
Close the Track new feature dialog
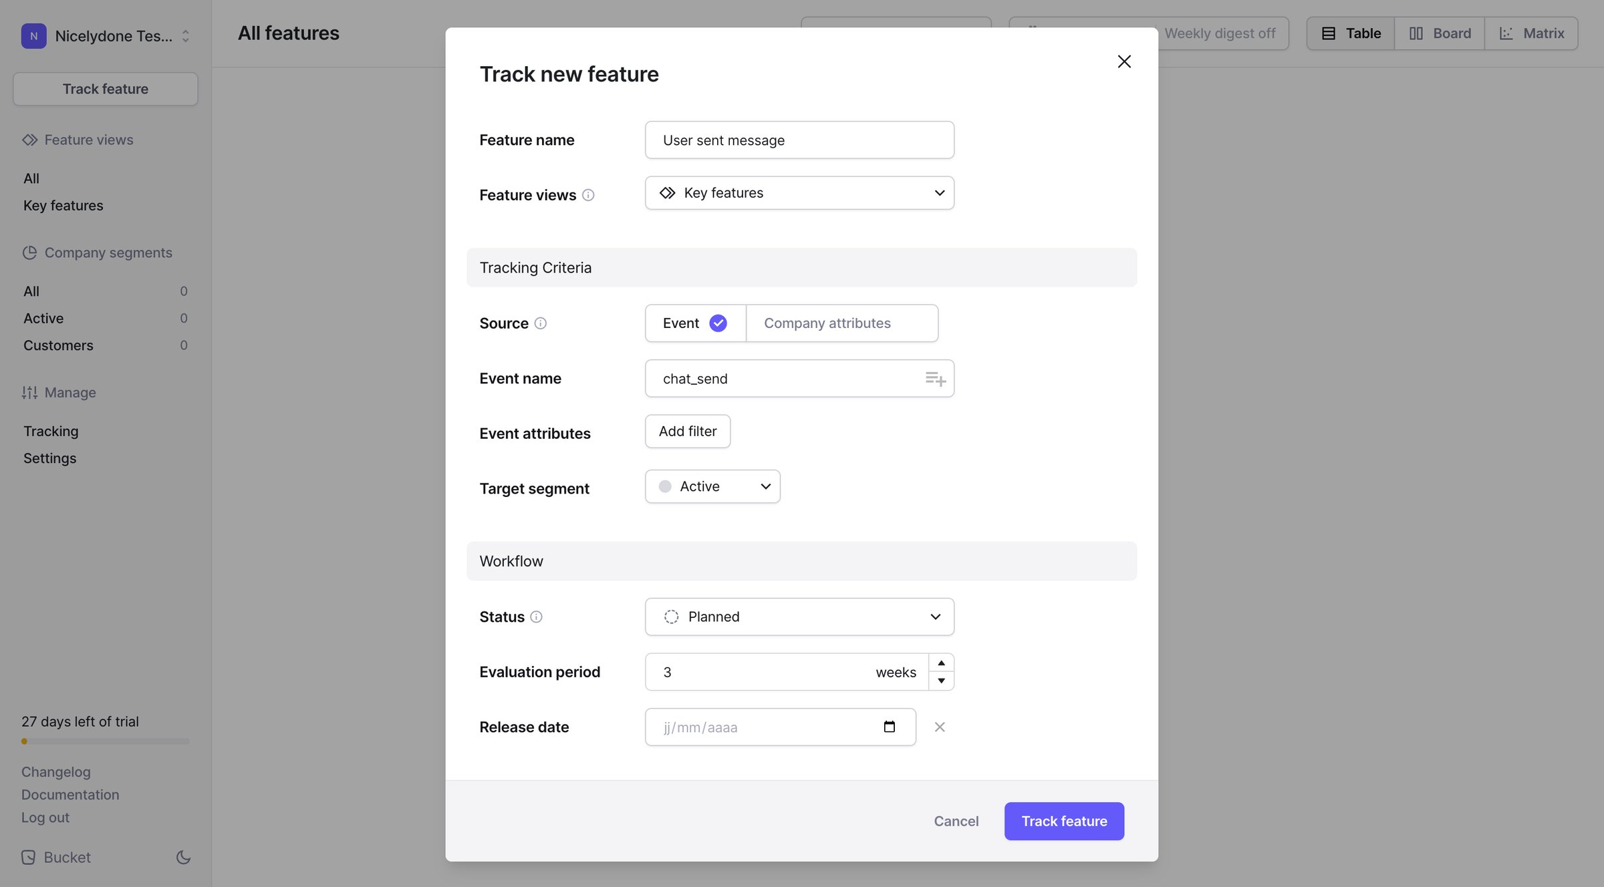click(x=1124, y=61)
